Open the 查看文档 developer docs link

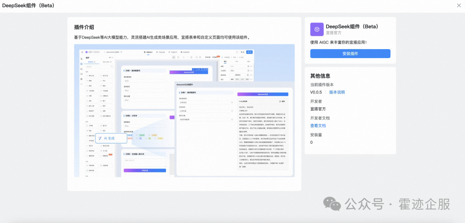click(318, 126)
